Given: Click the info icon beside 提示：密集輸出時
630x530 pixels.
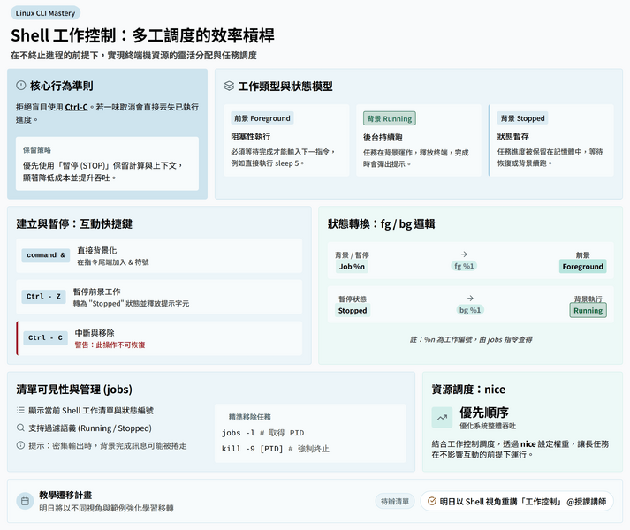Looking at the screenshot, I should 20,445.
